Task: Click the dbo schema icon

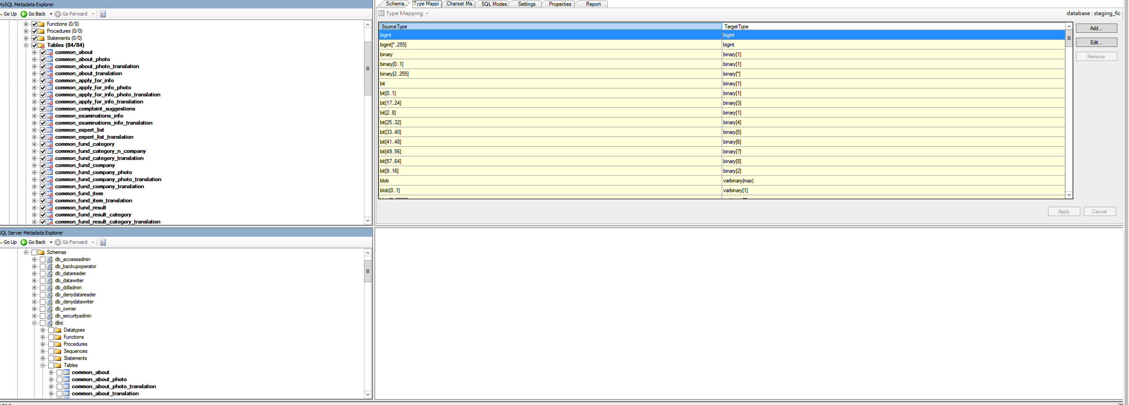Action: pos(50,323)
